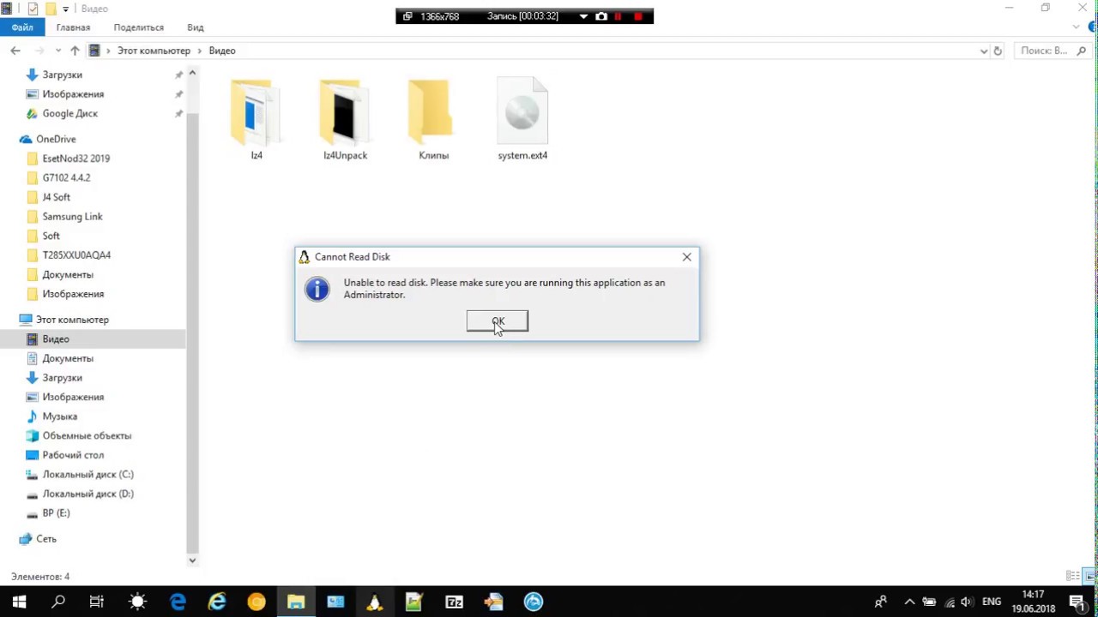
Task: Open Samsung Link folder in sidebar
Action: (x=72, y=217)
